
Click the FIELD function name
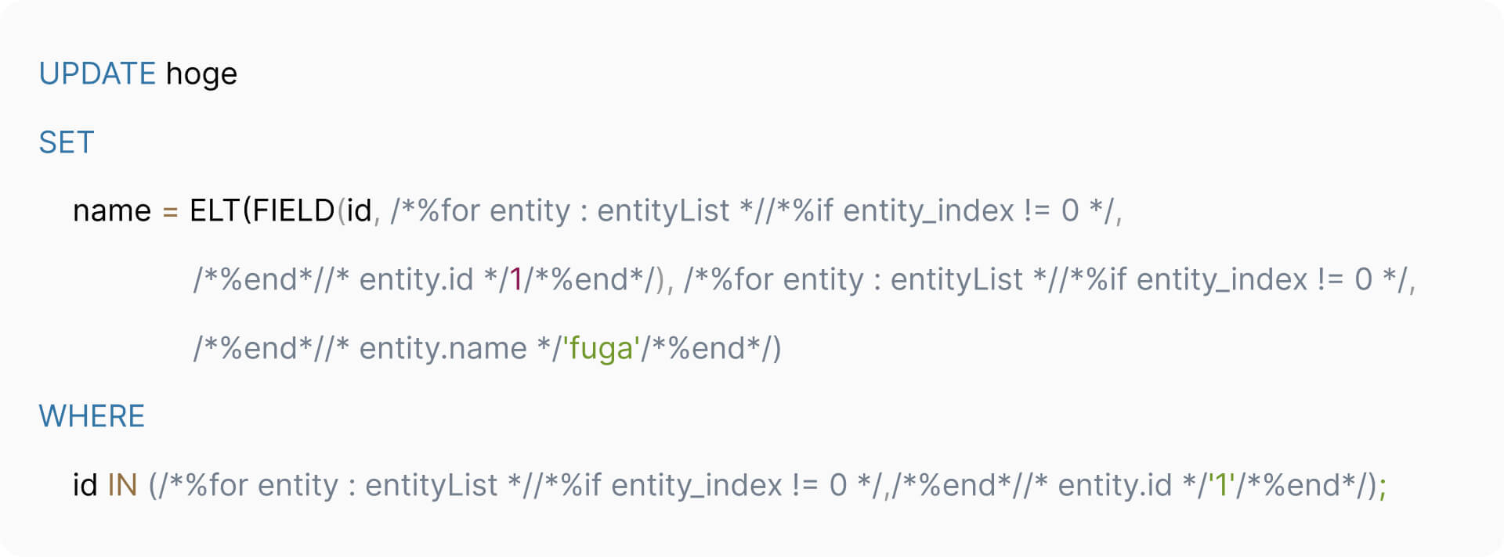(294, 210)
